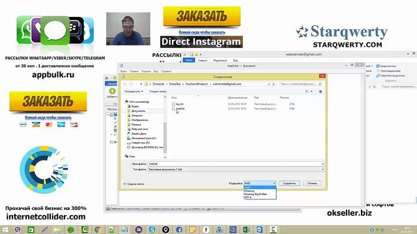Sort files by Размер column header
Image resolution: width=417 pixels, height=234 pixels.
[284, 97]
